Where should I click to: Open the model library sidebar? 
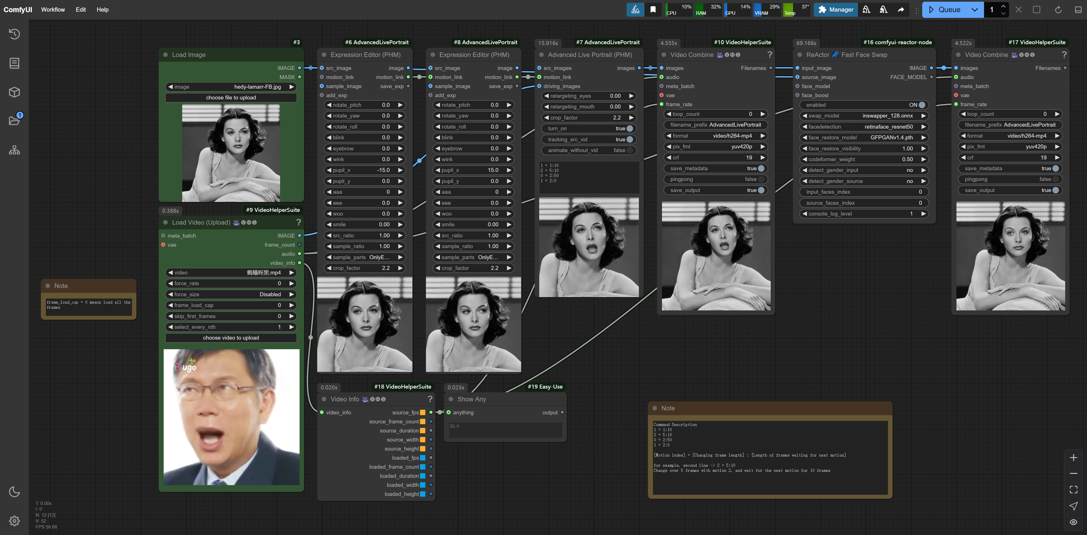(x=15, y=91)
